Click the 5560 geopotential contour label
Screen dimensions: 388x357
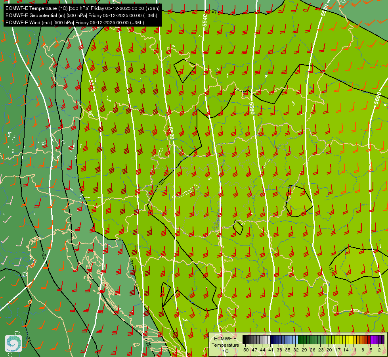(252, 108)
